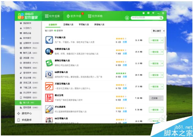Select the 五笔输入法 filter tab
193x137 pixels.
[x=68, y=25]
